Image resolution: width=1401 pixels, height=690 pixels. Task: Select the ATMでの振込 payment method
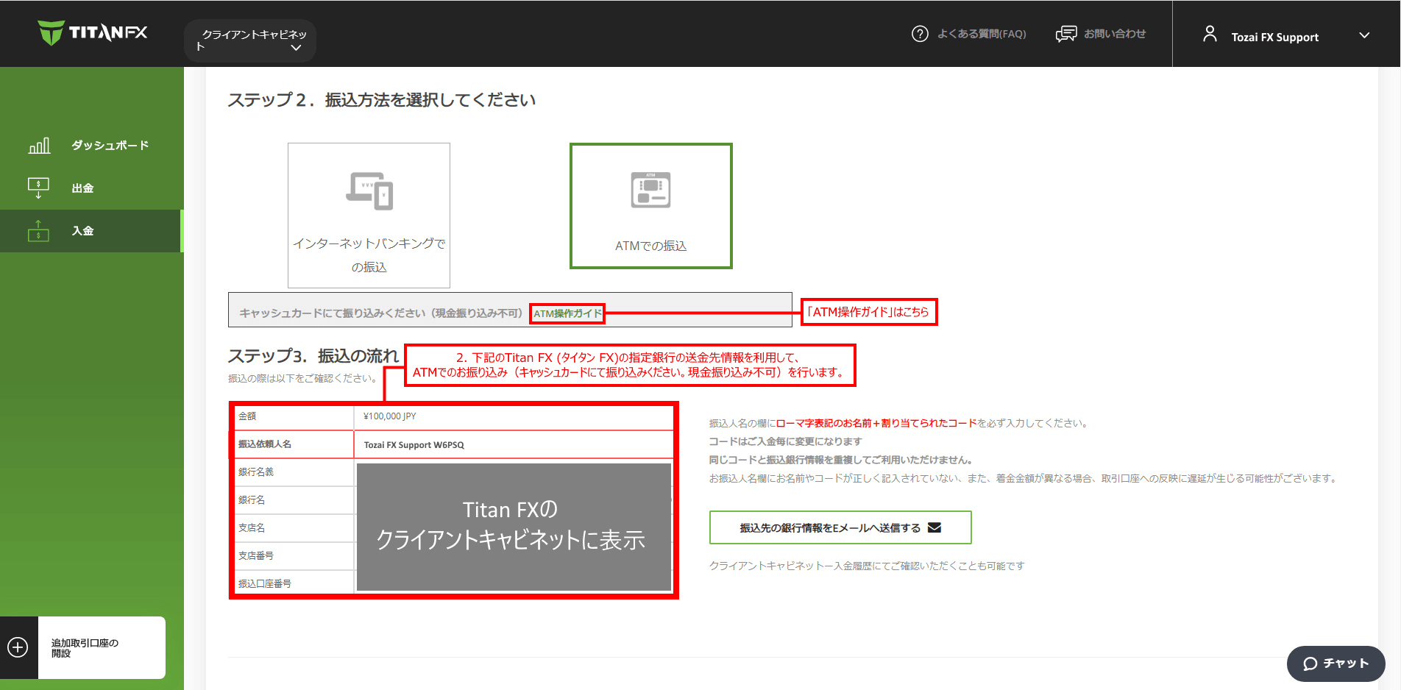(x=650, y=205)
